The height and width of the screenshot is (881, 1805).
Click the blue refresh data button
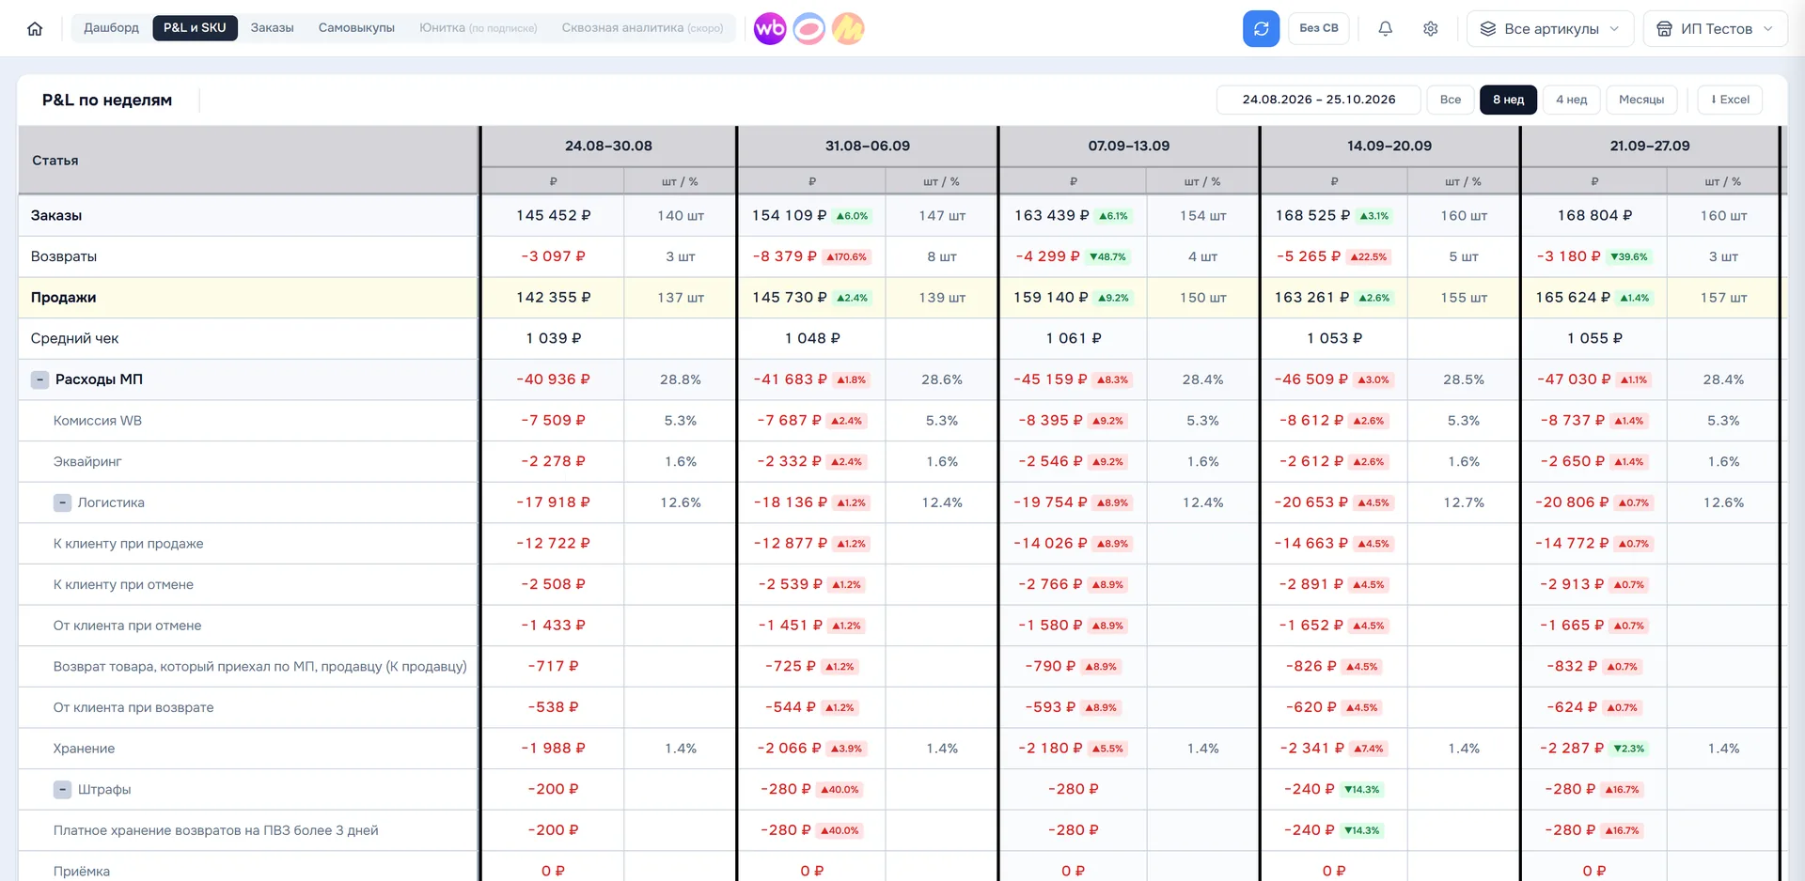point(1261,28)
